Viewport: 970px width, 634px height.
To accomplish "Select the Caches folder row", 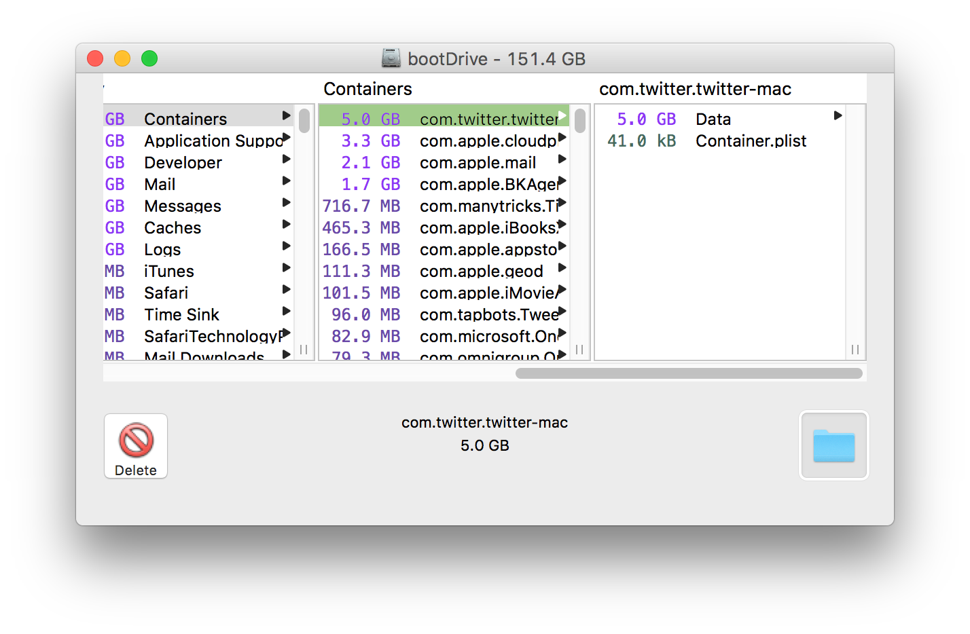I will (x=198, y=225).
